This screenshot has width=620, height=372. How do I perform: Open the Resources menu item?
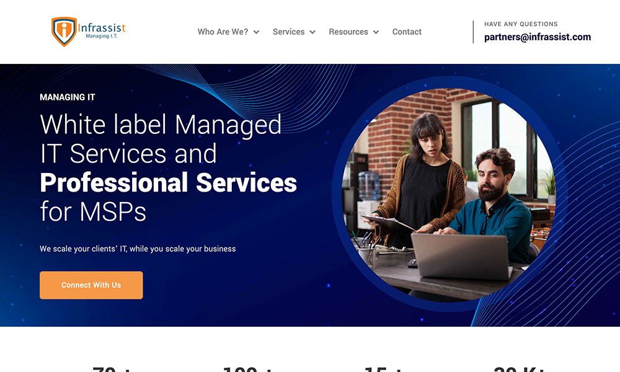click(348, 32)
